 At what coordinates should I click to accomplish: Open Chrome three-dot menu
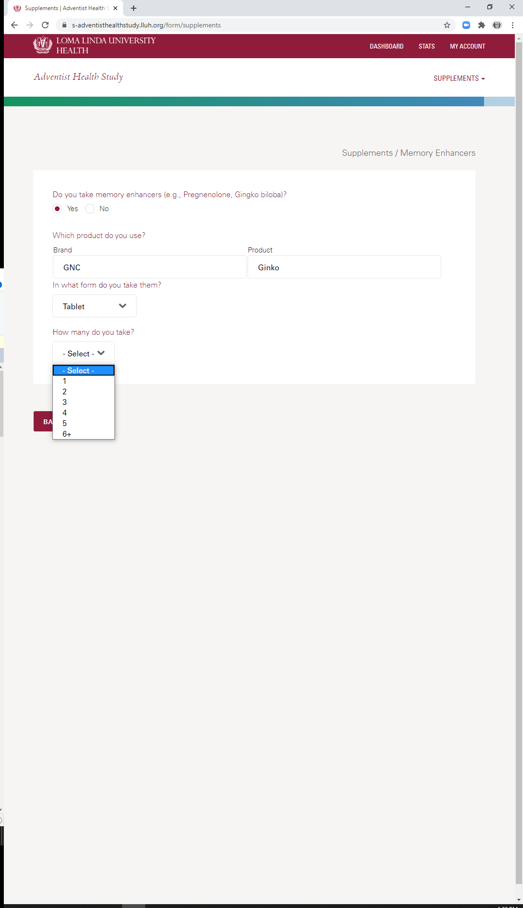point(512,25)
